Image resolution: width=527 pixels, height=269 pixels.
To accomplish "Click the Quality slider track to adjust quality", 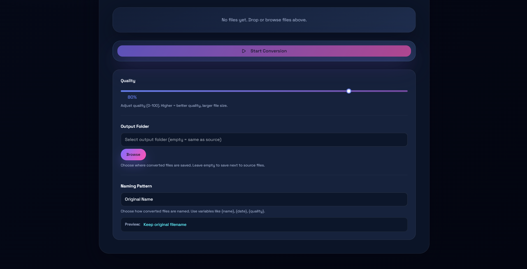I will (x=252, y=91).
